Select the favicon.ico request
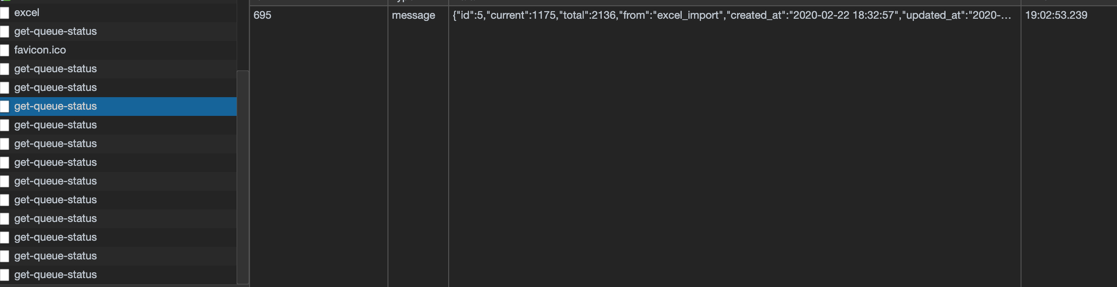The image size is (1117, 287). [x=40, y=50]
